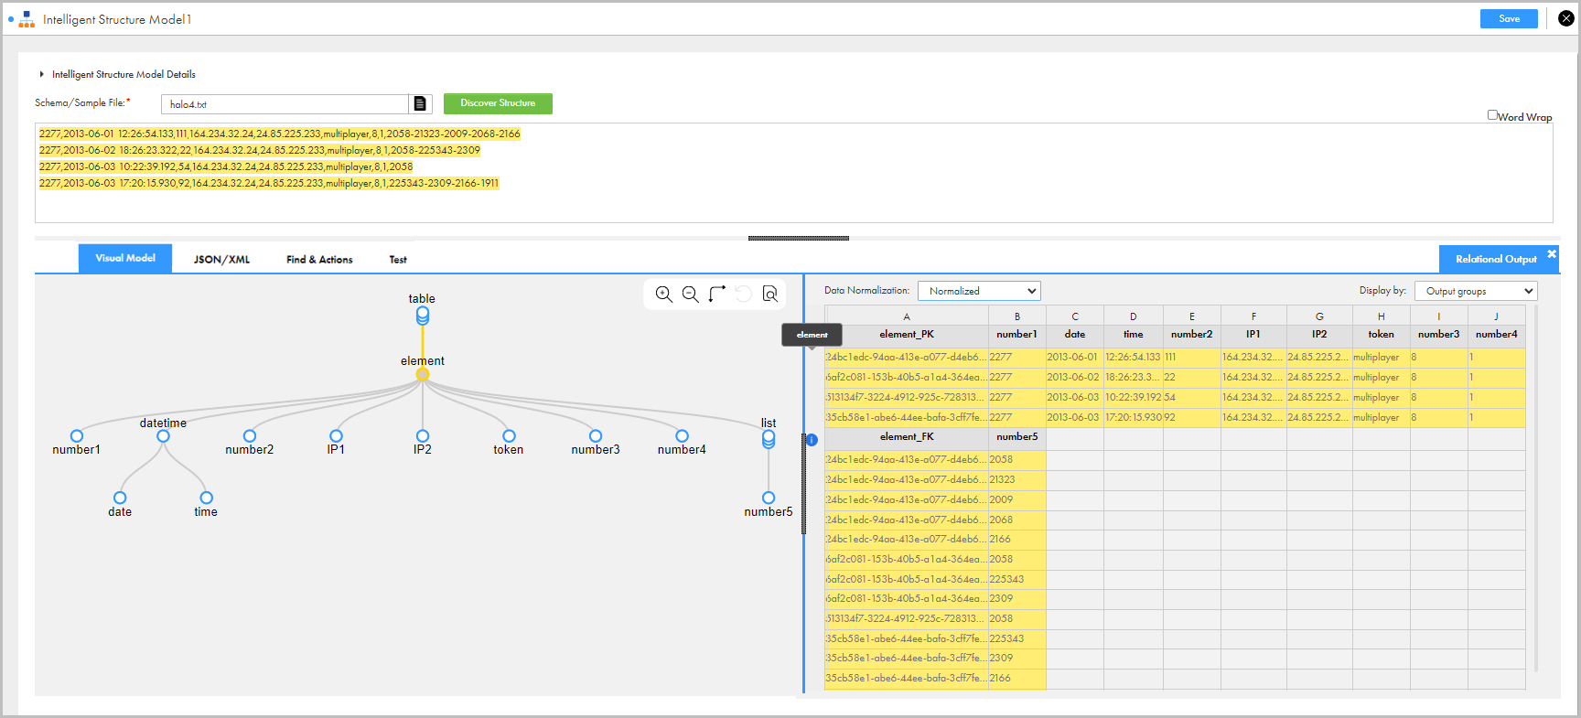This screenshot has height=718, width=1581.
Task: Click the relational output vertical scrollbar
Action: coord(1535,489)
